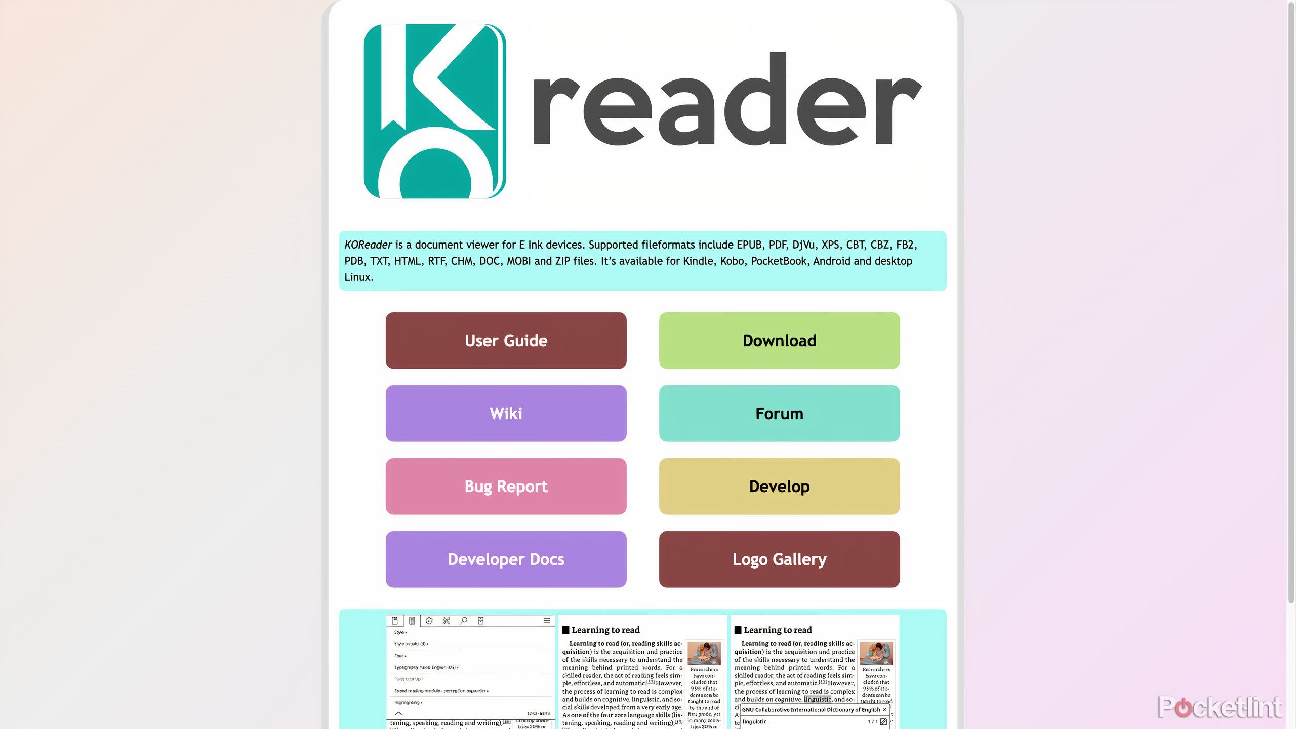Click the search icon in toolbar

463,620
